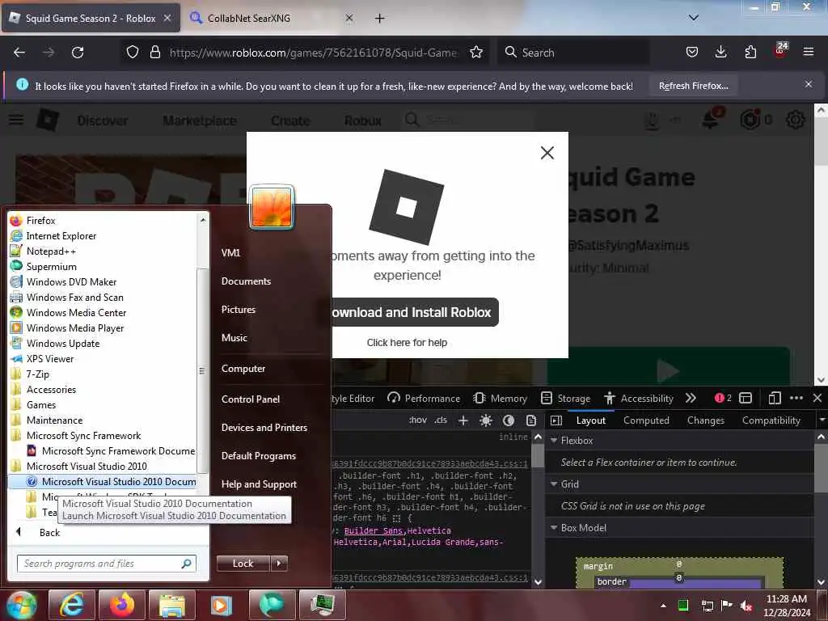The image size is (828, 621).
Task: Open the iframe picker icon in devtools
Action: [x=746, y=398]
